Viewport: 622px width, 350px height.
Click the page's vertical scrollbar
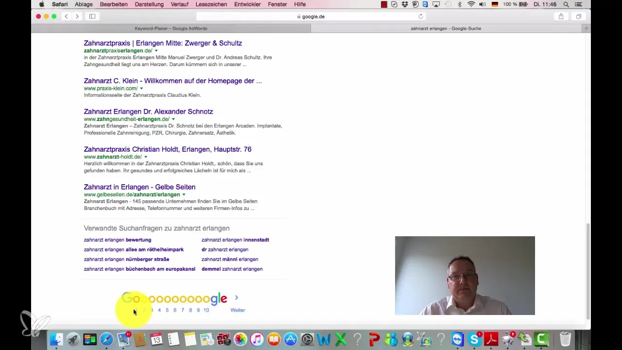587,272
